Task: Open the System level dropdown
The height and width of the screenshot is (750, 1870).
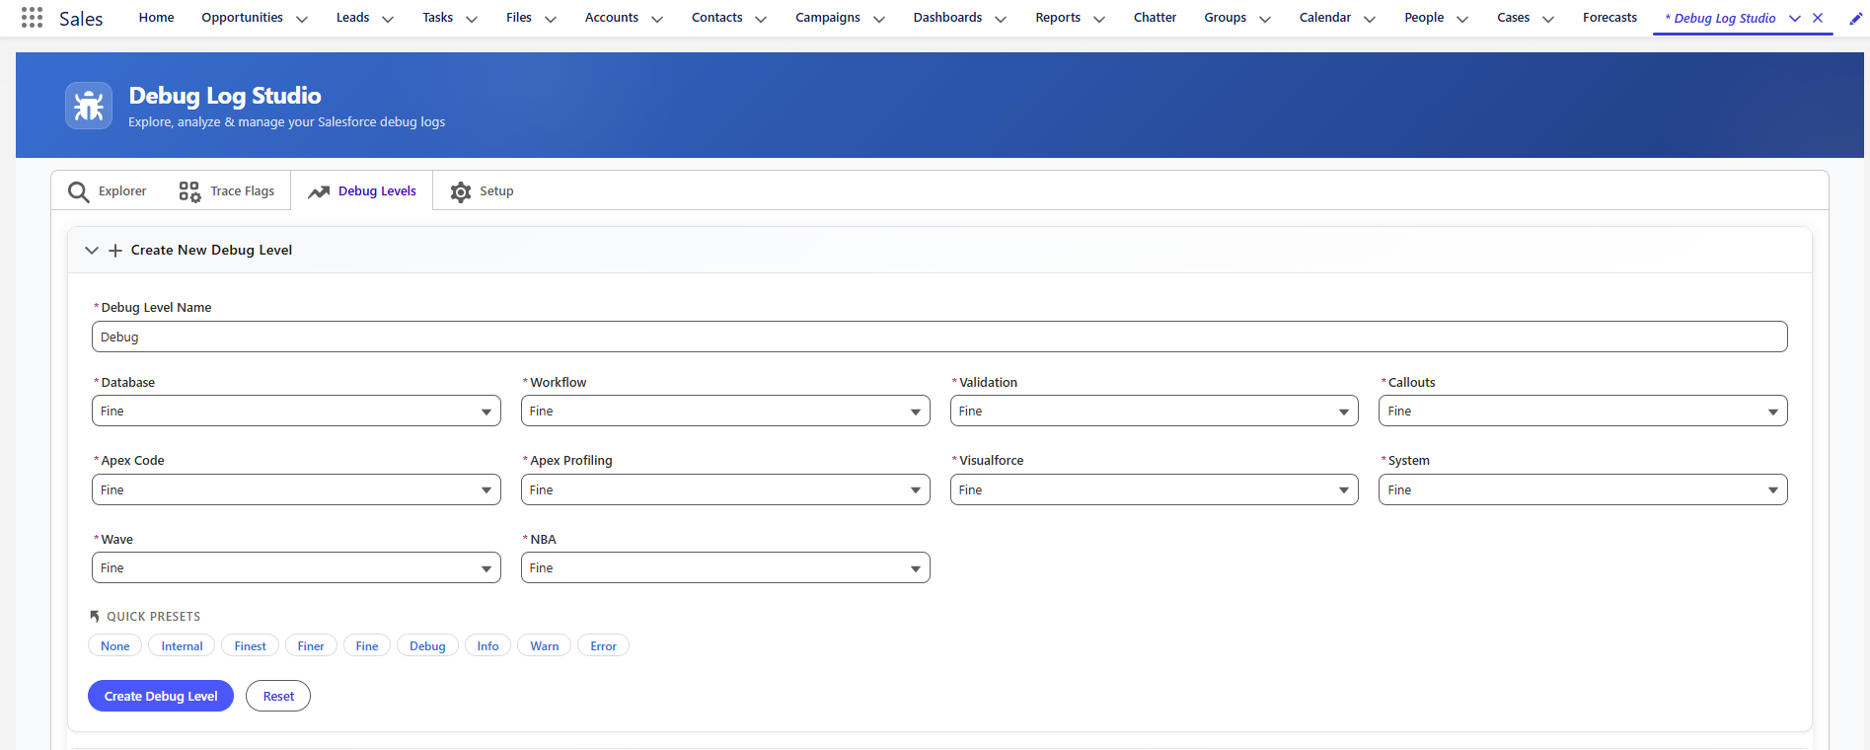Action: point(1583,489)
